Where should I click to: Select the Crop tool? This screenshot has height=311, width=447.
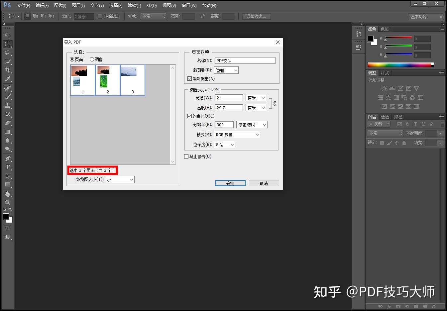click(x=8, y=70)
